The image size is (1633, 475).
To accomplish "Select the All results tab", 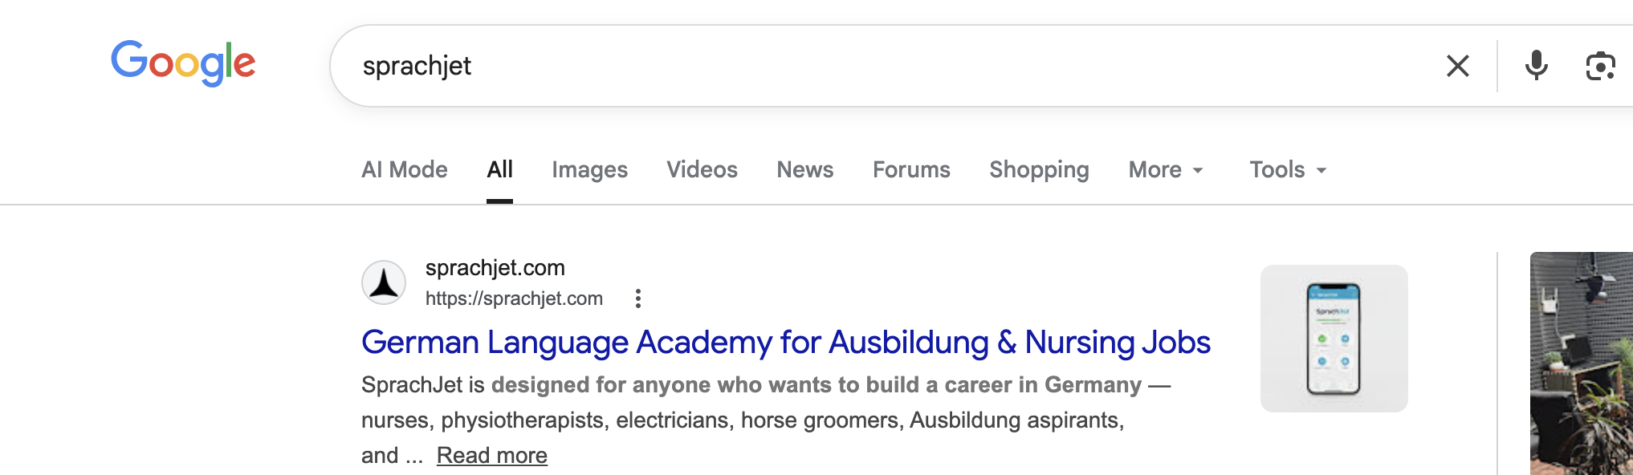I will [x=499, y=169].
